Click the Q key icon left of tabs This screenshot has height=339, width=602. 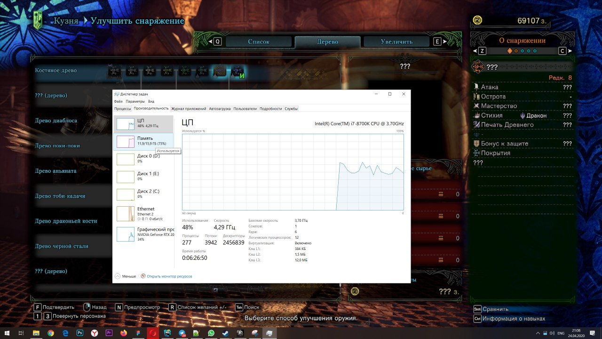(x=217, y=41)
